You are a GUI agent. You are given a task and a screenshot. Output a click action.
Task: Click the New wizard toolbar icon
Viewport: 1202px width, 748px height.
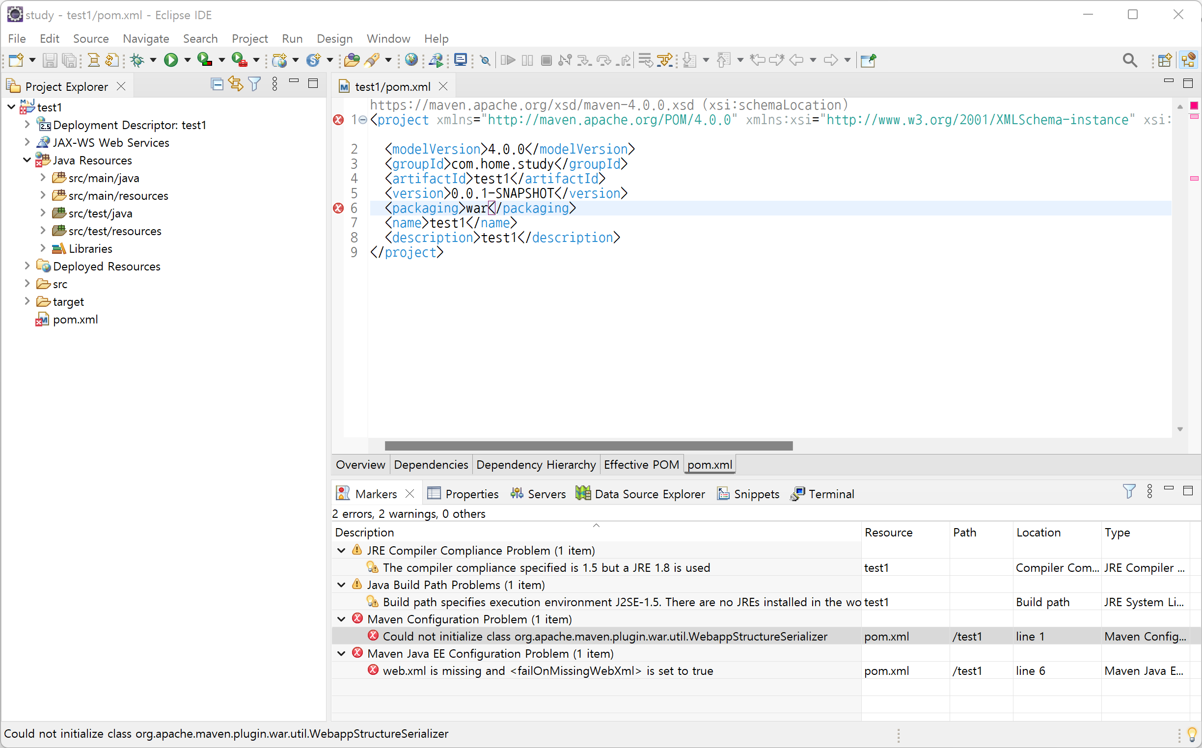(x=16, y=60)
